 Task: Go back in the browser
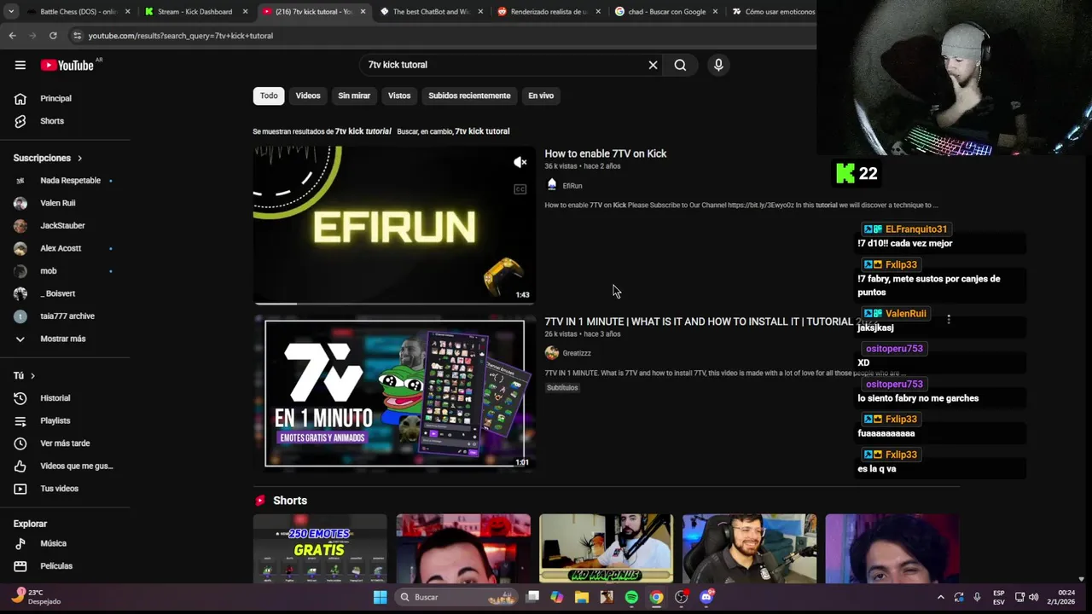[x=12, y=36]
